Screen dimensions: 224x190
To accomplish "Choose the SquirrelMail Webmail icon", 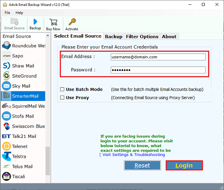I will point(6,106).
